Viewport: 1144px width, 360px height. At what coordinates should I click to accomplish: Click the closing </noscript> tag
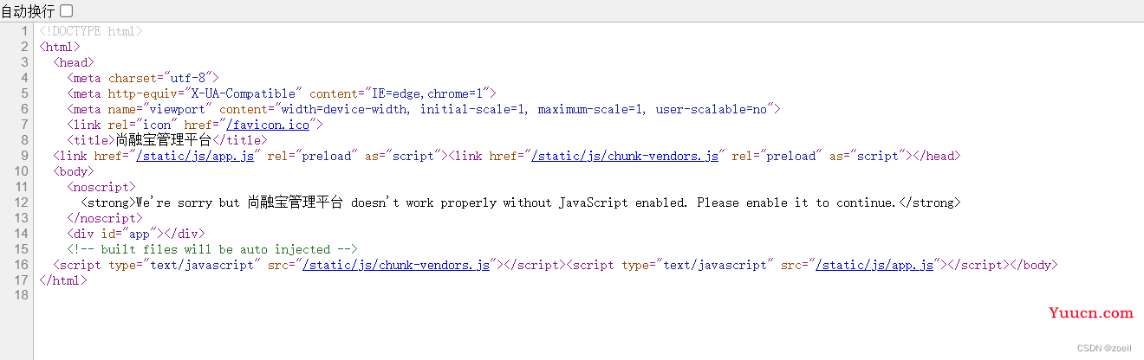click(105, 218)
